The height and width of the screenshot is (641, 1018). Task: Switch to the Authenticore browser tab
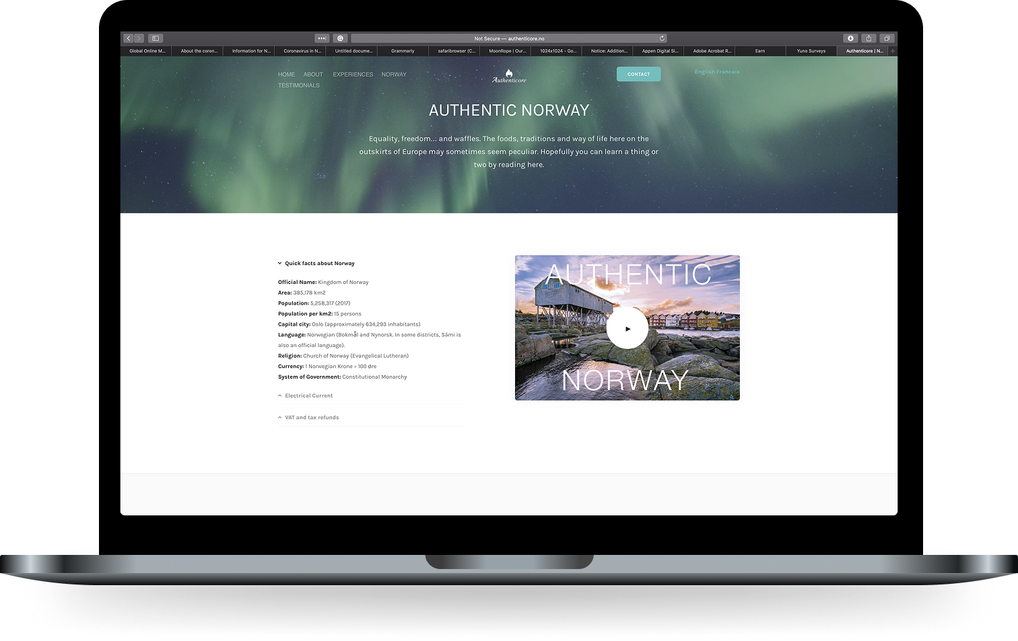tap(864, 50)
